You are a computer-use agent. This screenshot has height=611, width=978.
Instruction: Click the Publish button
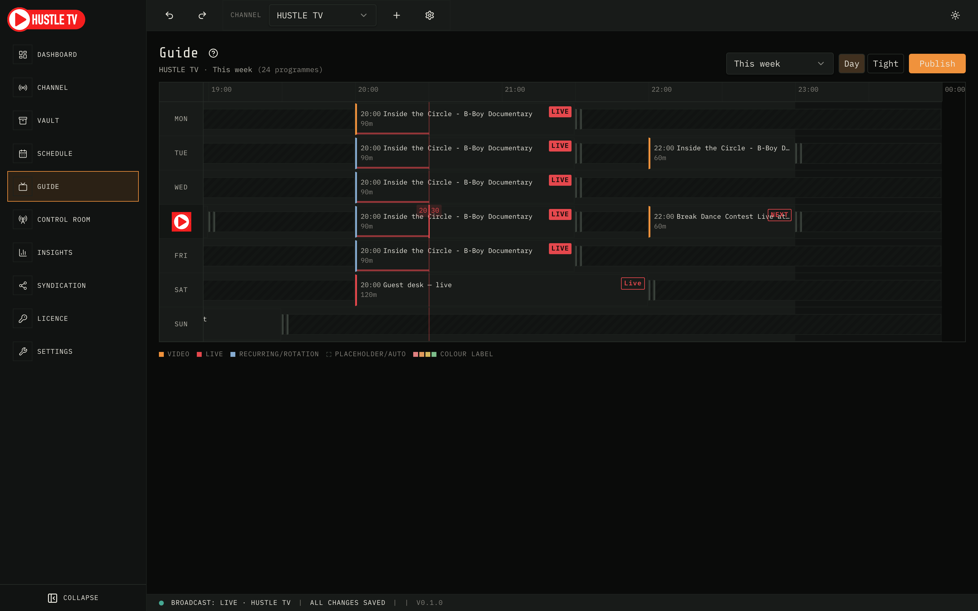(x=937, y=64)
